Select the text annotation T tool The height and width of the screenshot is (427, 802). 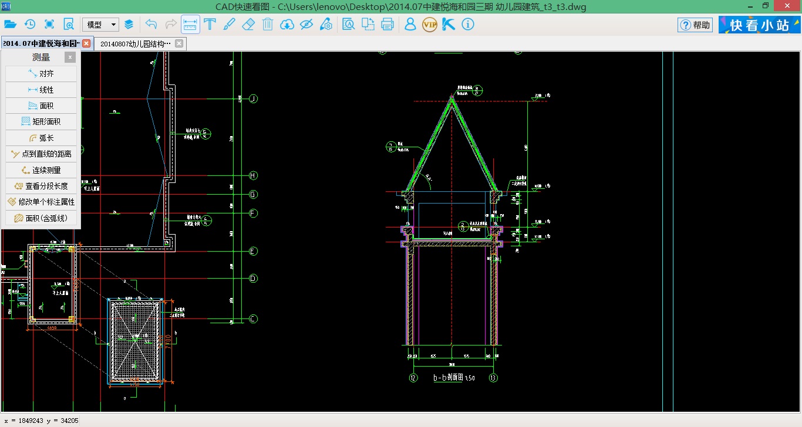point(210,25)
